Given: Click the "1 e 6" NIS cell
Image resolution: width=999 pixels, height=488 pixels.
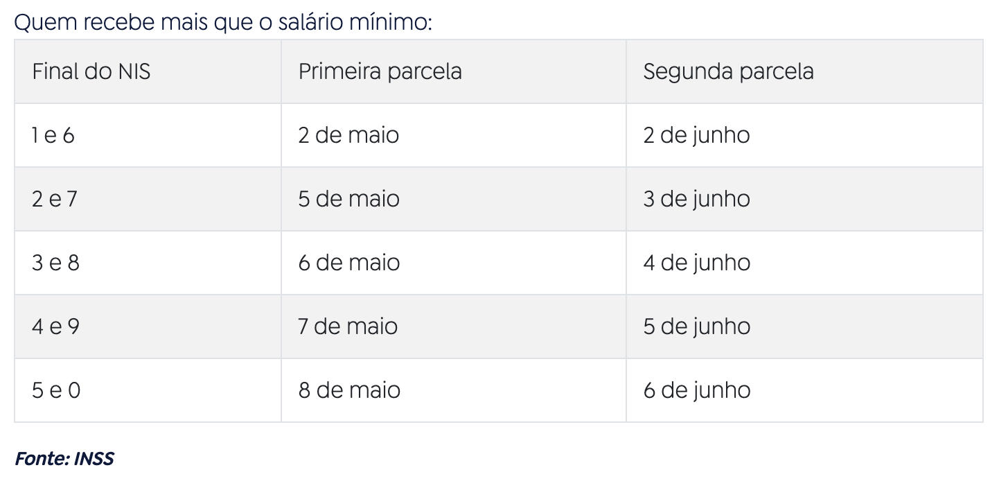Looking at the screenshot, I should tap(53, 135).
